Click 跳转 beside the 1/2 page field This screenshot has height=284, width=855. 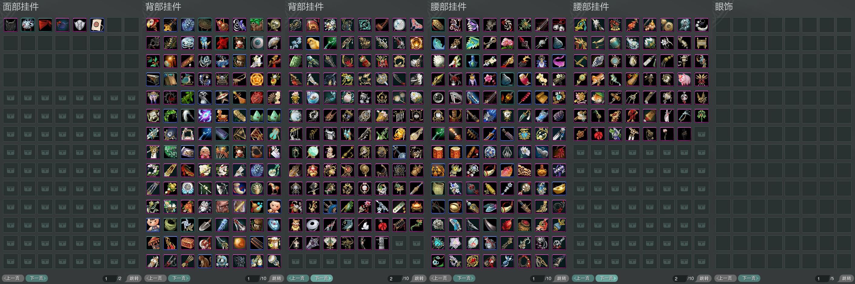134,278
